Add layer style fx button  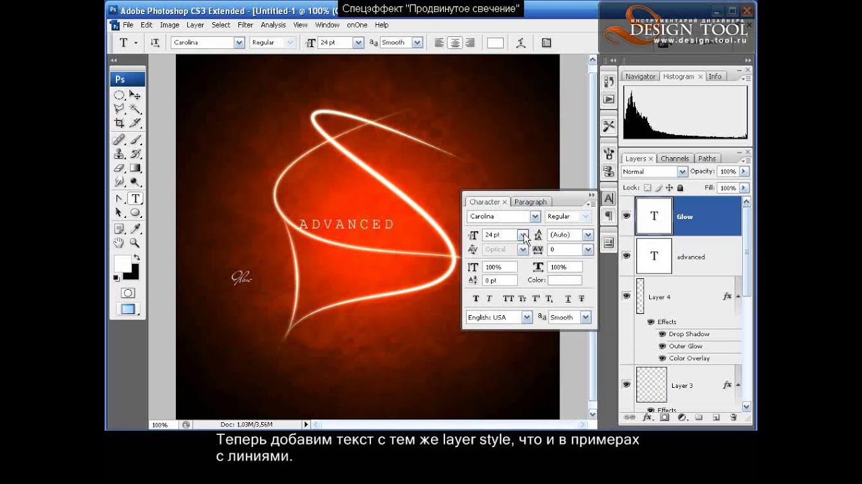point(647,417)
